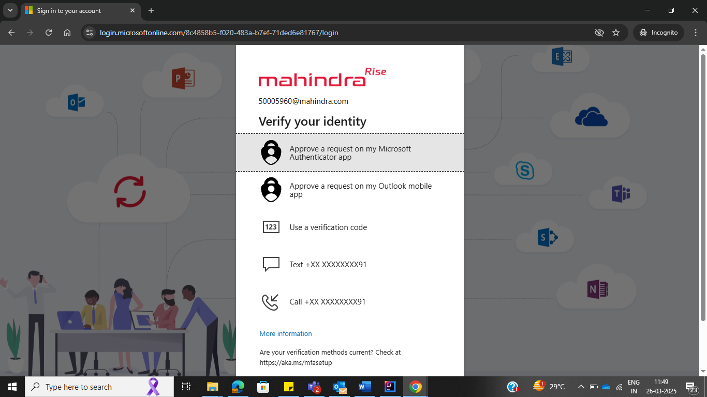Click the battery status icon
The width and height of the screenshot is (707, 397).
coord(594,387)
